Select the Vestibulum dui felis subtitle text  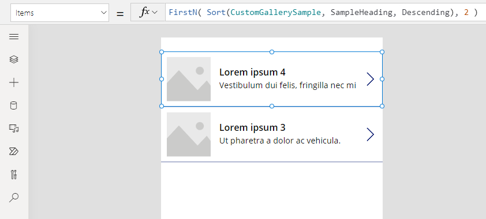287,85
